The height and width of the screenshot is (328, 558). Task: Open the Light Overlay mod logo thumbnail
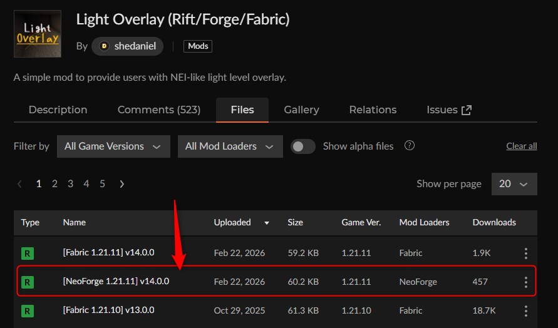click(38, 34)
